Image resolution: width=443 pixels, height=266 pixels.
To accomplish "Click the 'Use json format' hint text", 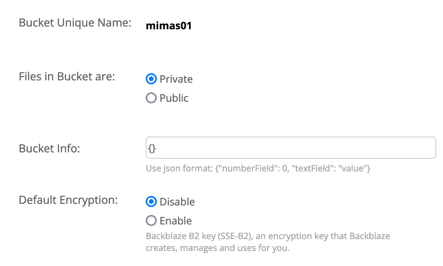I will pos(258,168).
